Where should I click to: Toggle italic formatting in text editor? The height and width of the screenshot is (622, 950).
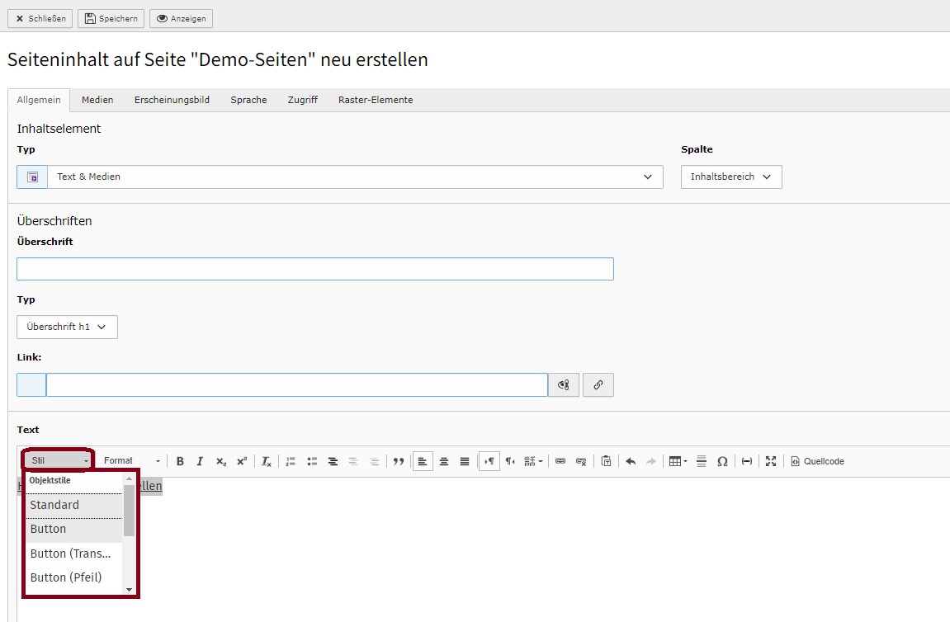(x=200, y=461)
